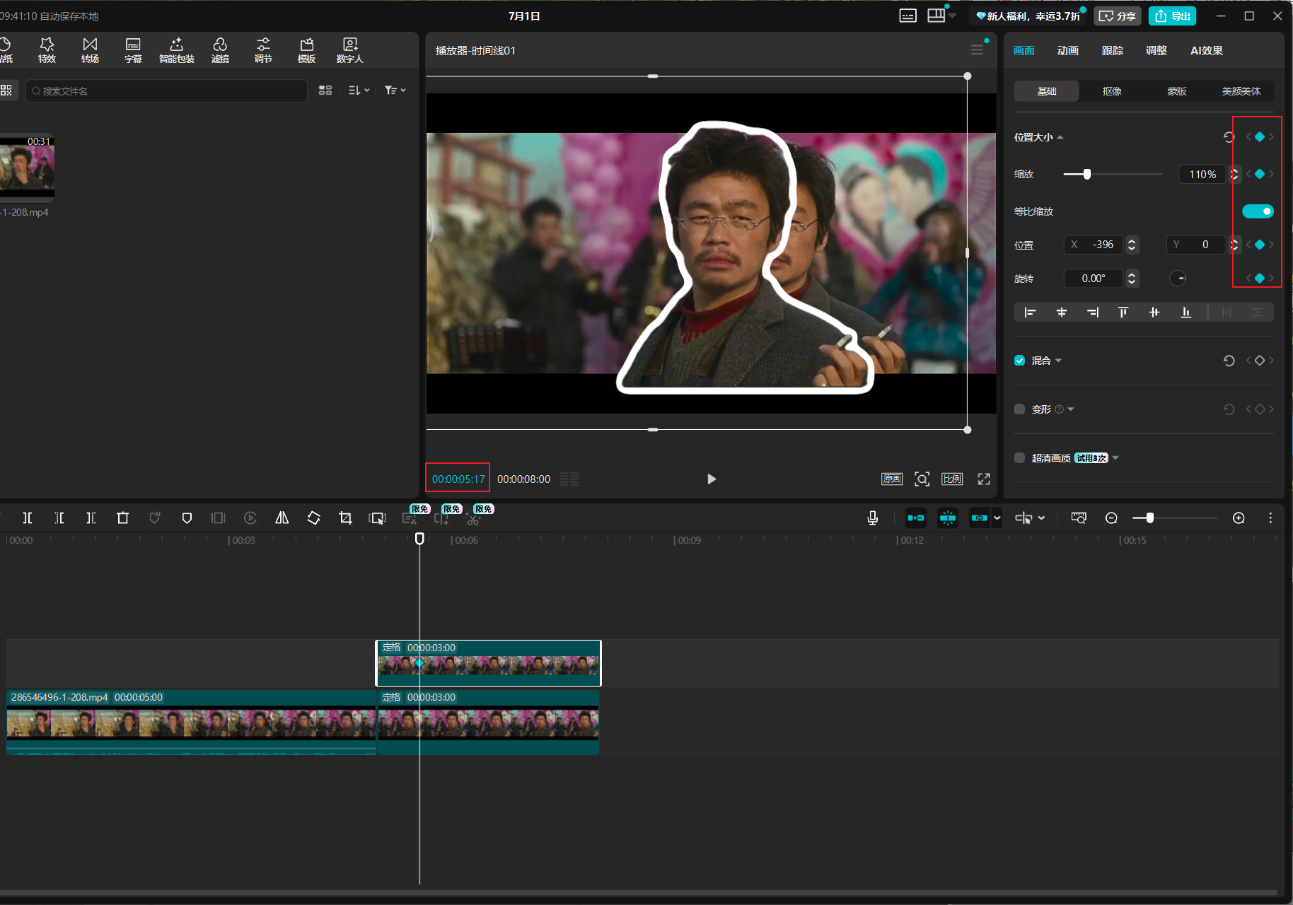Screen dimensions: 1293x905
Task: Switch to the AI效果 tab
Action: 1207,51
